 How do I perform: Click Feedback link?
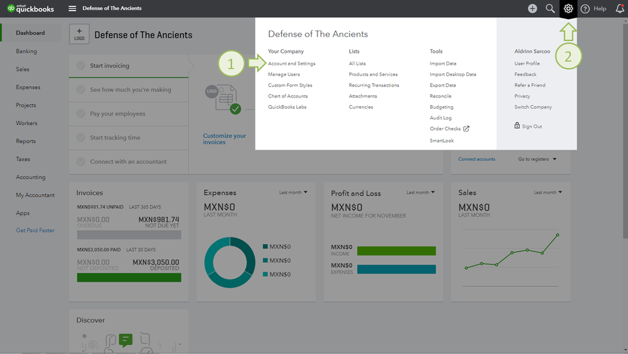tap(526, 74)
